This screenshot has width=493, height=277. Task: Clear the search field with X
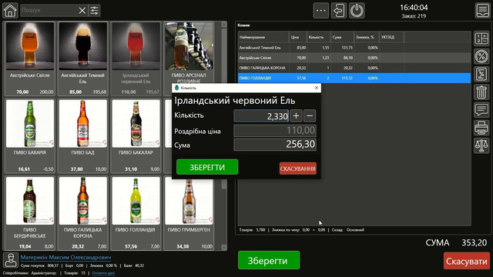82,11
